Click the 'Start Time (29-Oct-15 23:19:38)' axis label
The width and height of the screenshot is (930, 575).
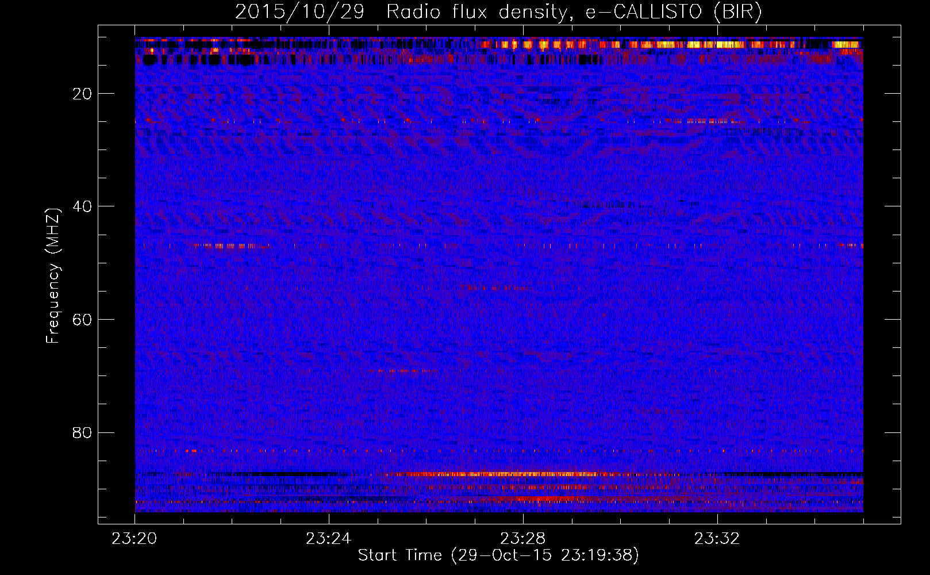pos(498,555)
